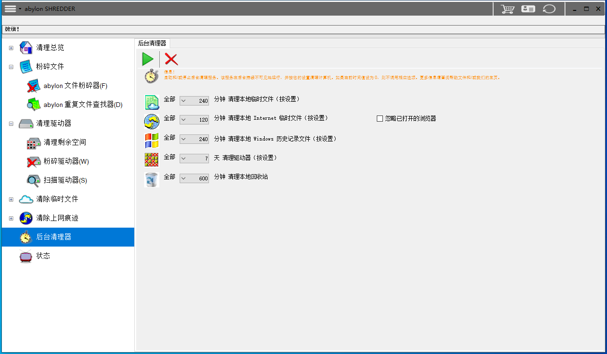Click the text 分钟 清理本地回收站
607x354 pixels.
pyautogui.click(x=241, y=177)
